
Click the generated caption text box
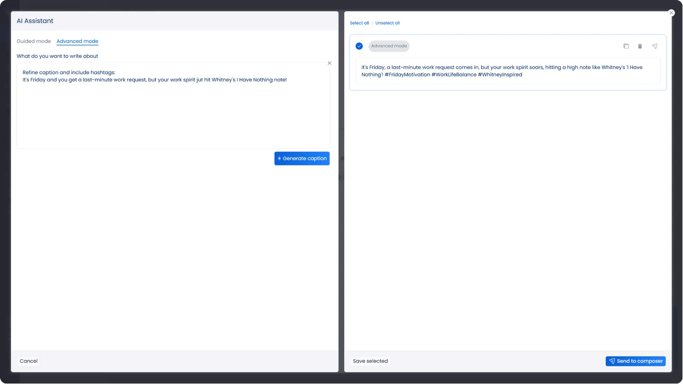(x=508, y=71)
